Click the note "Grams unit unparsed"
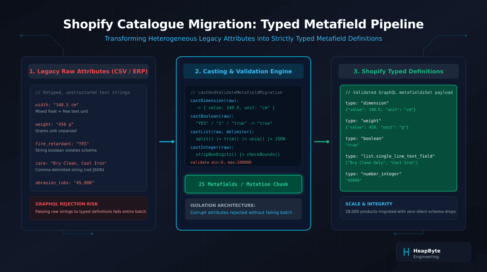Viewport: 487px width, 272px height. (x=56, y=131)
